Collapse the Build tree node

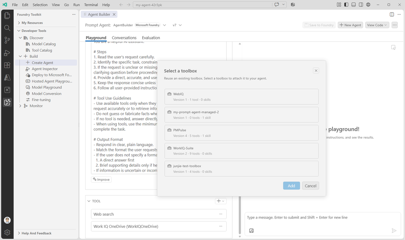(20, 56)
